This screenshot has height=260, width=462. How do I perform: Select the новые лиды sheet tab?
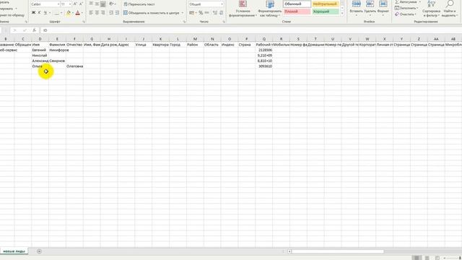pyautogui.click(x=14, y=251)
